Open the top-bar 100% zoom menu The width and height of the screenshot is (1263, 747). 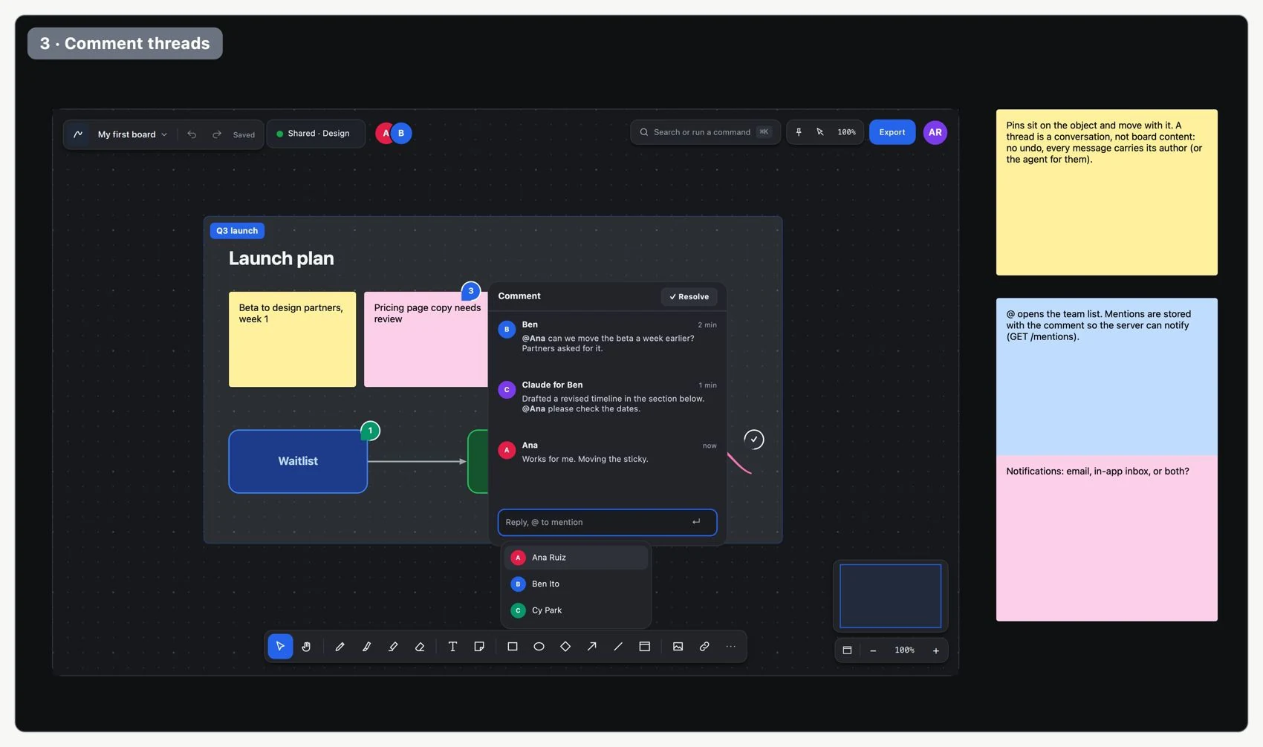click(847, 132)
